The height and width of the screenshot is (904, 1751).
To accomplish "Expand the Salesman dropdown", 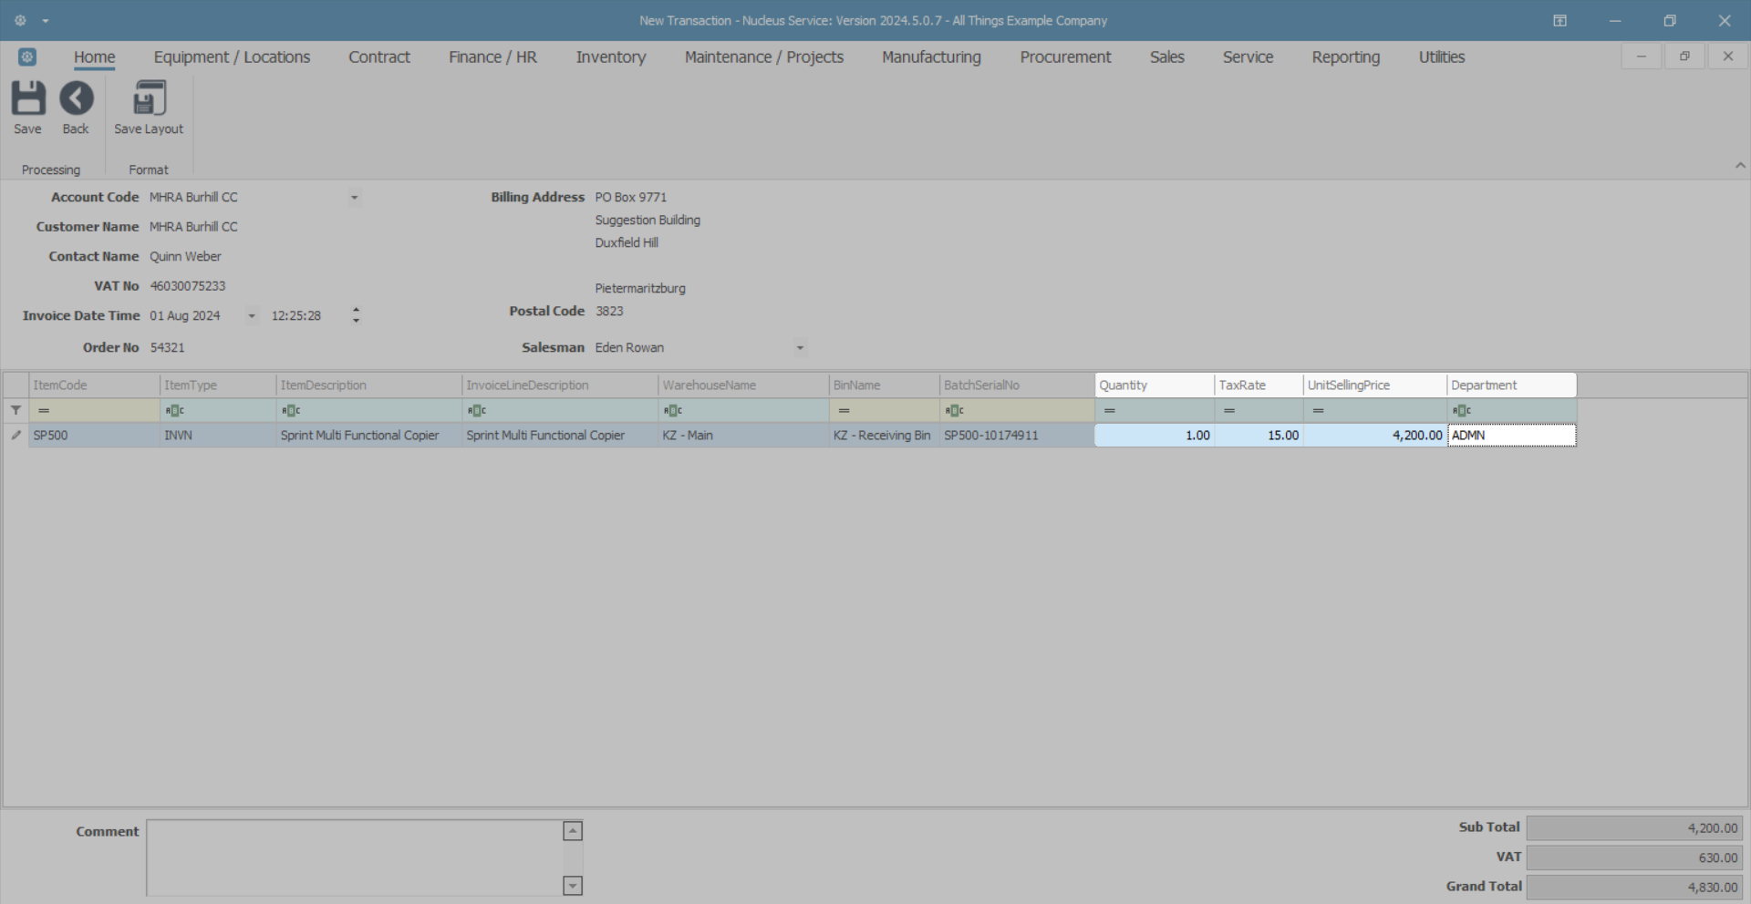I will [x=800, y=348].
